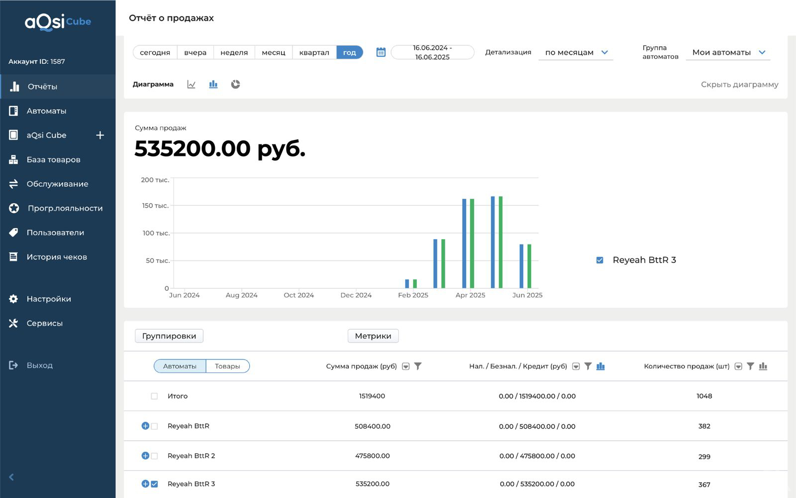The width and height of the screenshot is (796, 498).
Task: Click the Итого total 1519400 cell
Action: pyautogui.click(x=372, y=396)
